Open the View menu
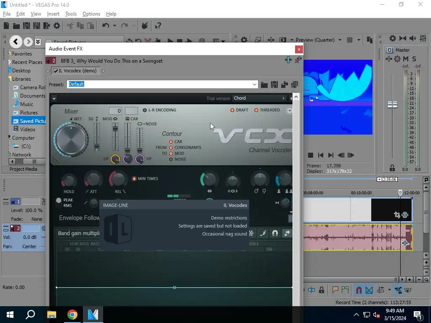Screen dimensions: 431x323 coord(36,14)
